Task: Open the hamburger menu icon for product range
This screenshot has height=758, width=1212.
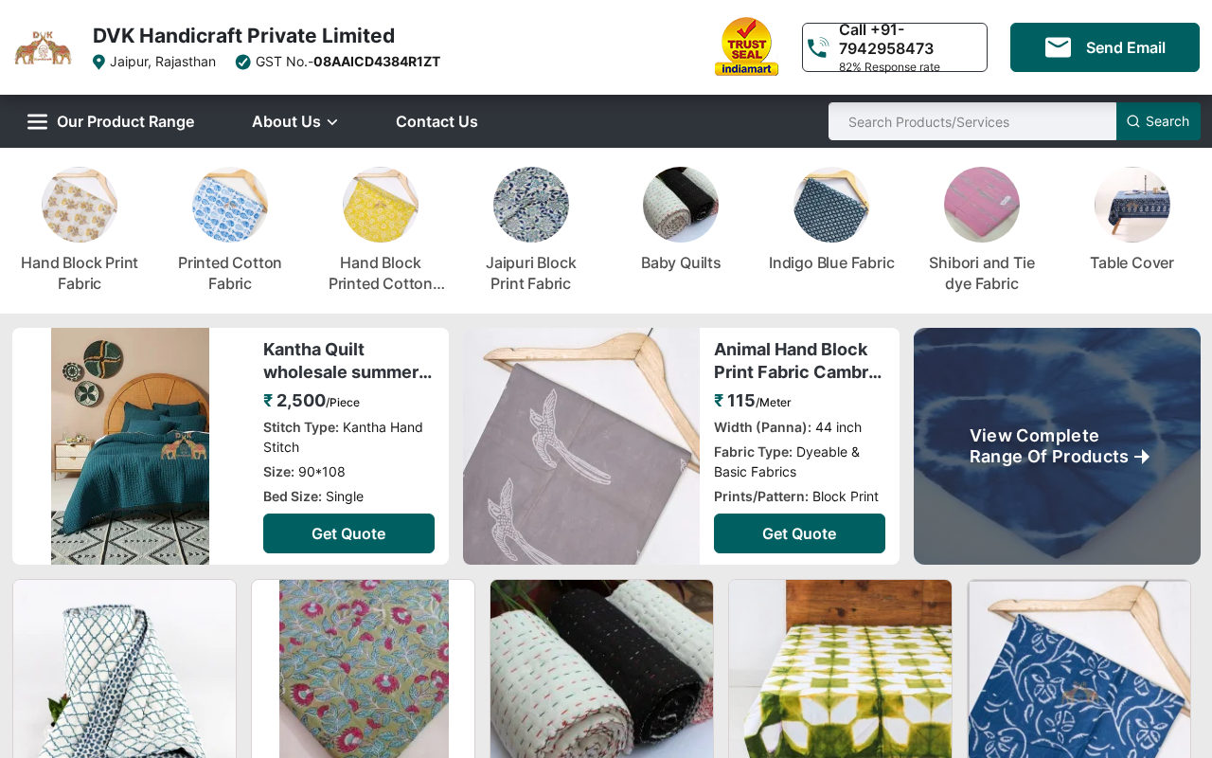Action: click(37, 121)
